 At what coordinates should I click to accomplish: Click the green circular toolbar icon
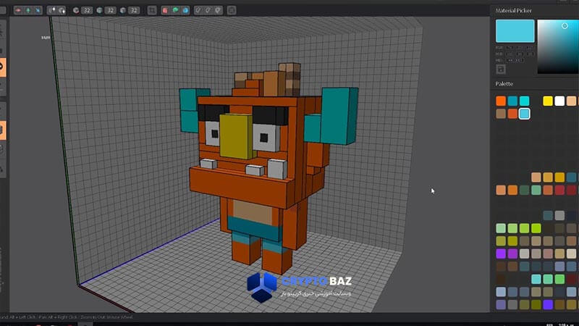pyautogui.click(x=175, y=10)
